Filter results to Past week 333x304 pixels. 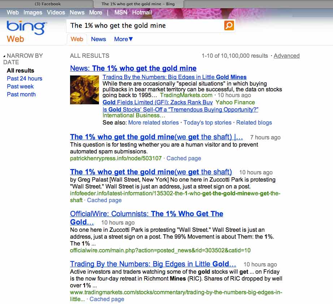tap(20, 86)
